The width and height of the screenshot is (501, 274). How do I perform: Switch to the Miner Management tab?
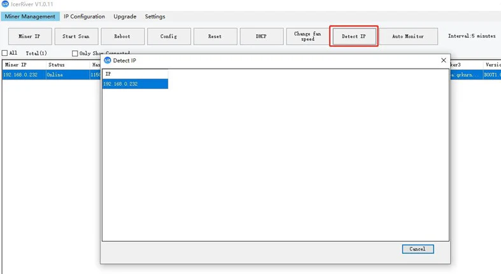30,17
